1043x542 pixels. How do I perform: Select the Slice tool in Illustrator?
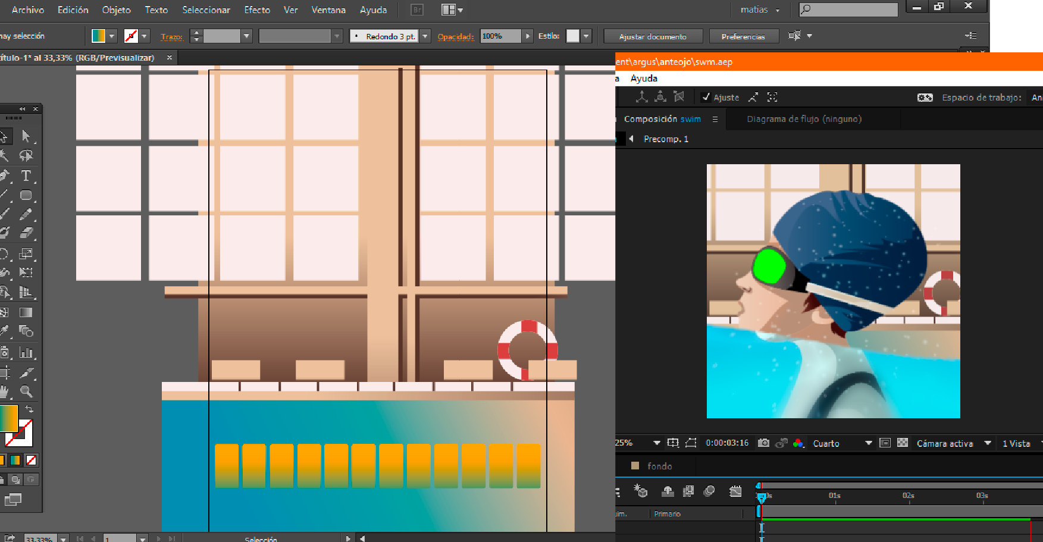(26, 373)
